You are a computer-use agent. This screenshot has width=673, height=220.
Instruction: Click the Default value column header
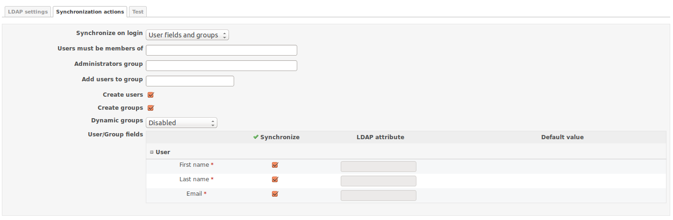pyautogui.click(x=562, y=137)
